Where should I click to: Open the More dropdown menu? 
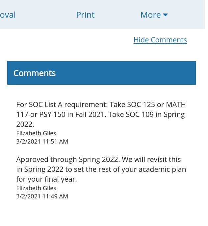pyautogui.click(x=154, y=15)
